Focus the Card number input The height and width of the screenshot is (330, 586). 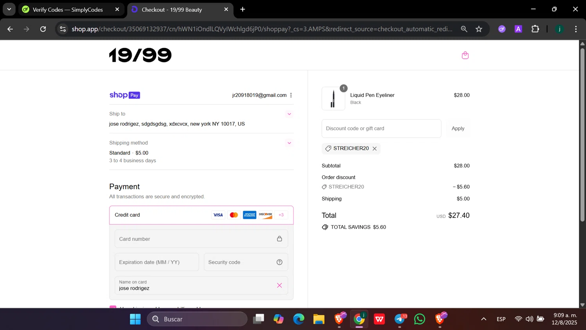click(x=201, y=239)
